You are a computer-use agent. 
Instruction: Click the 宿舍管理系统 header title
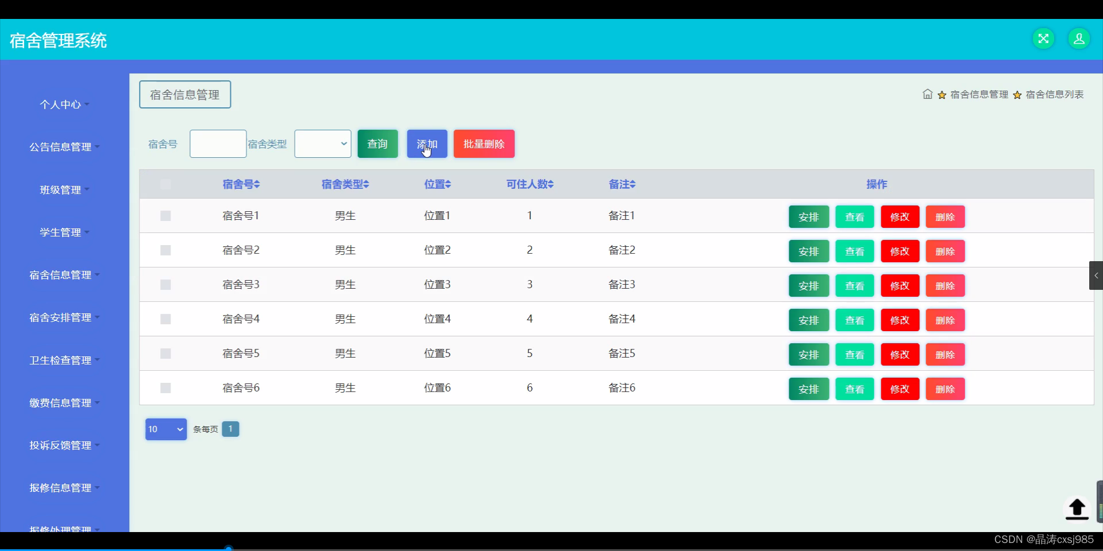coord(58,40)
